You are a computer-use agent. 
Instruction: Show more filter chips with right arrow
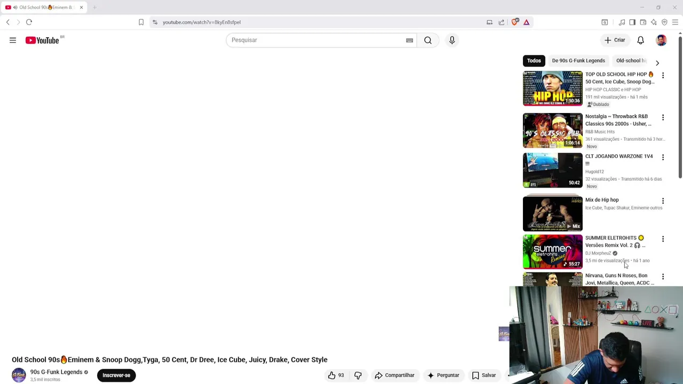[657, 63]
